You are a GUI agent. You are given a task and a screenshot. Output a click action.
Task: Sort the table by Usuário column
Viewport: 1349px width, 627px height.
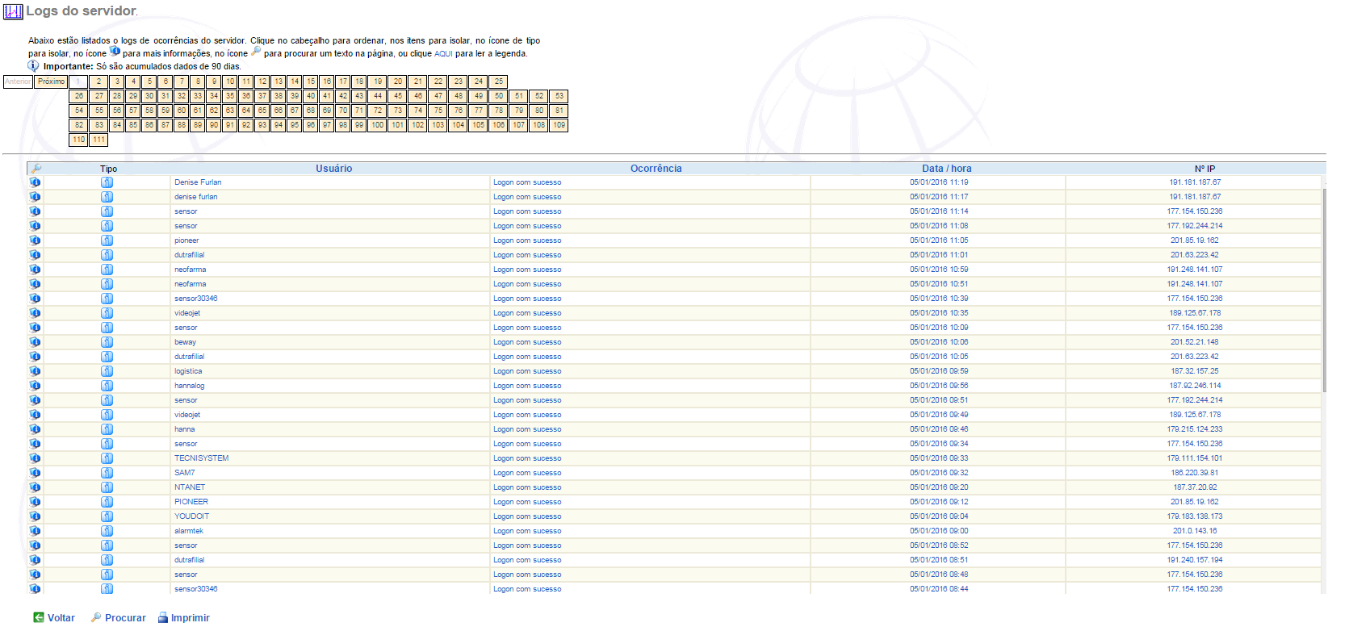tap(333, 169)
